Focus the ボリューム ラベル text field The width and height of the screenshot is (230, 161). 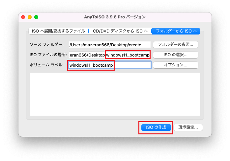click(110, 65)
